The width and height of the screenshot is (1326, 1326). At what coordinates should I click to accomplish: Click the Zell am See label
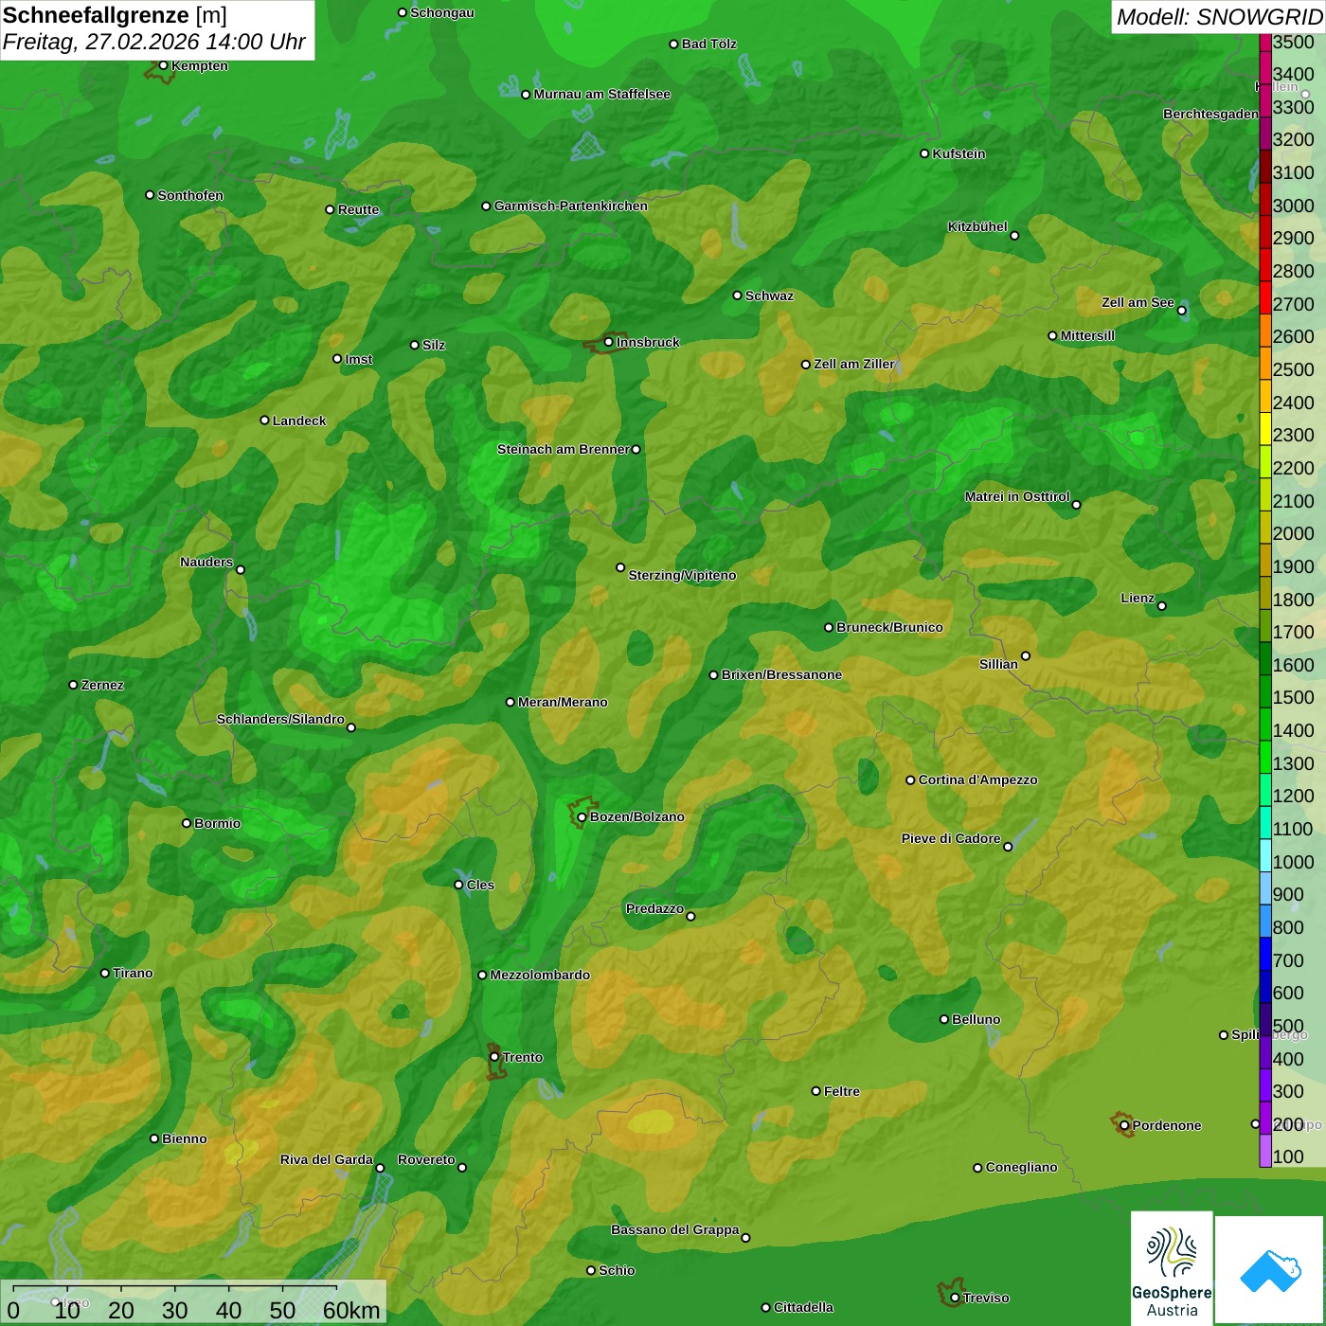(x=1138, y=302)
